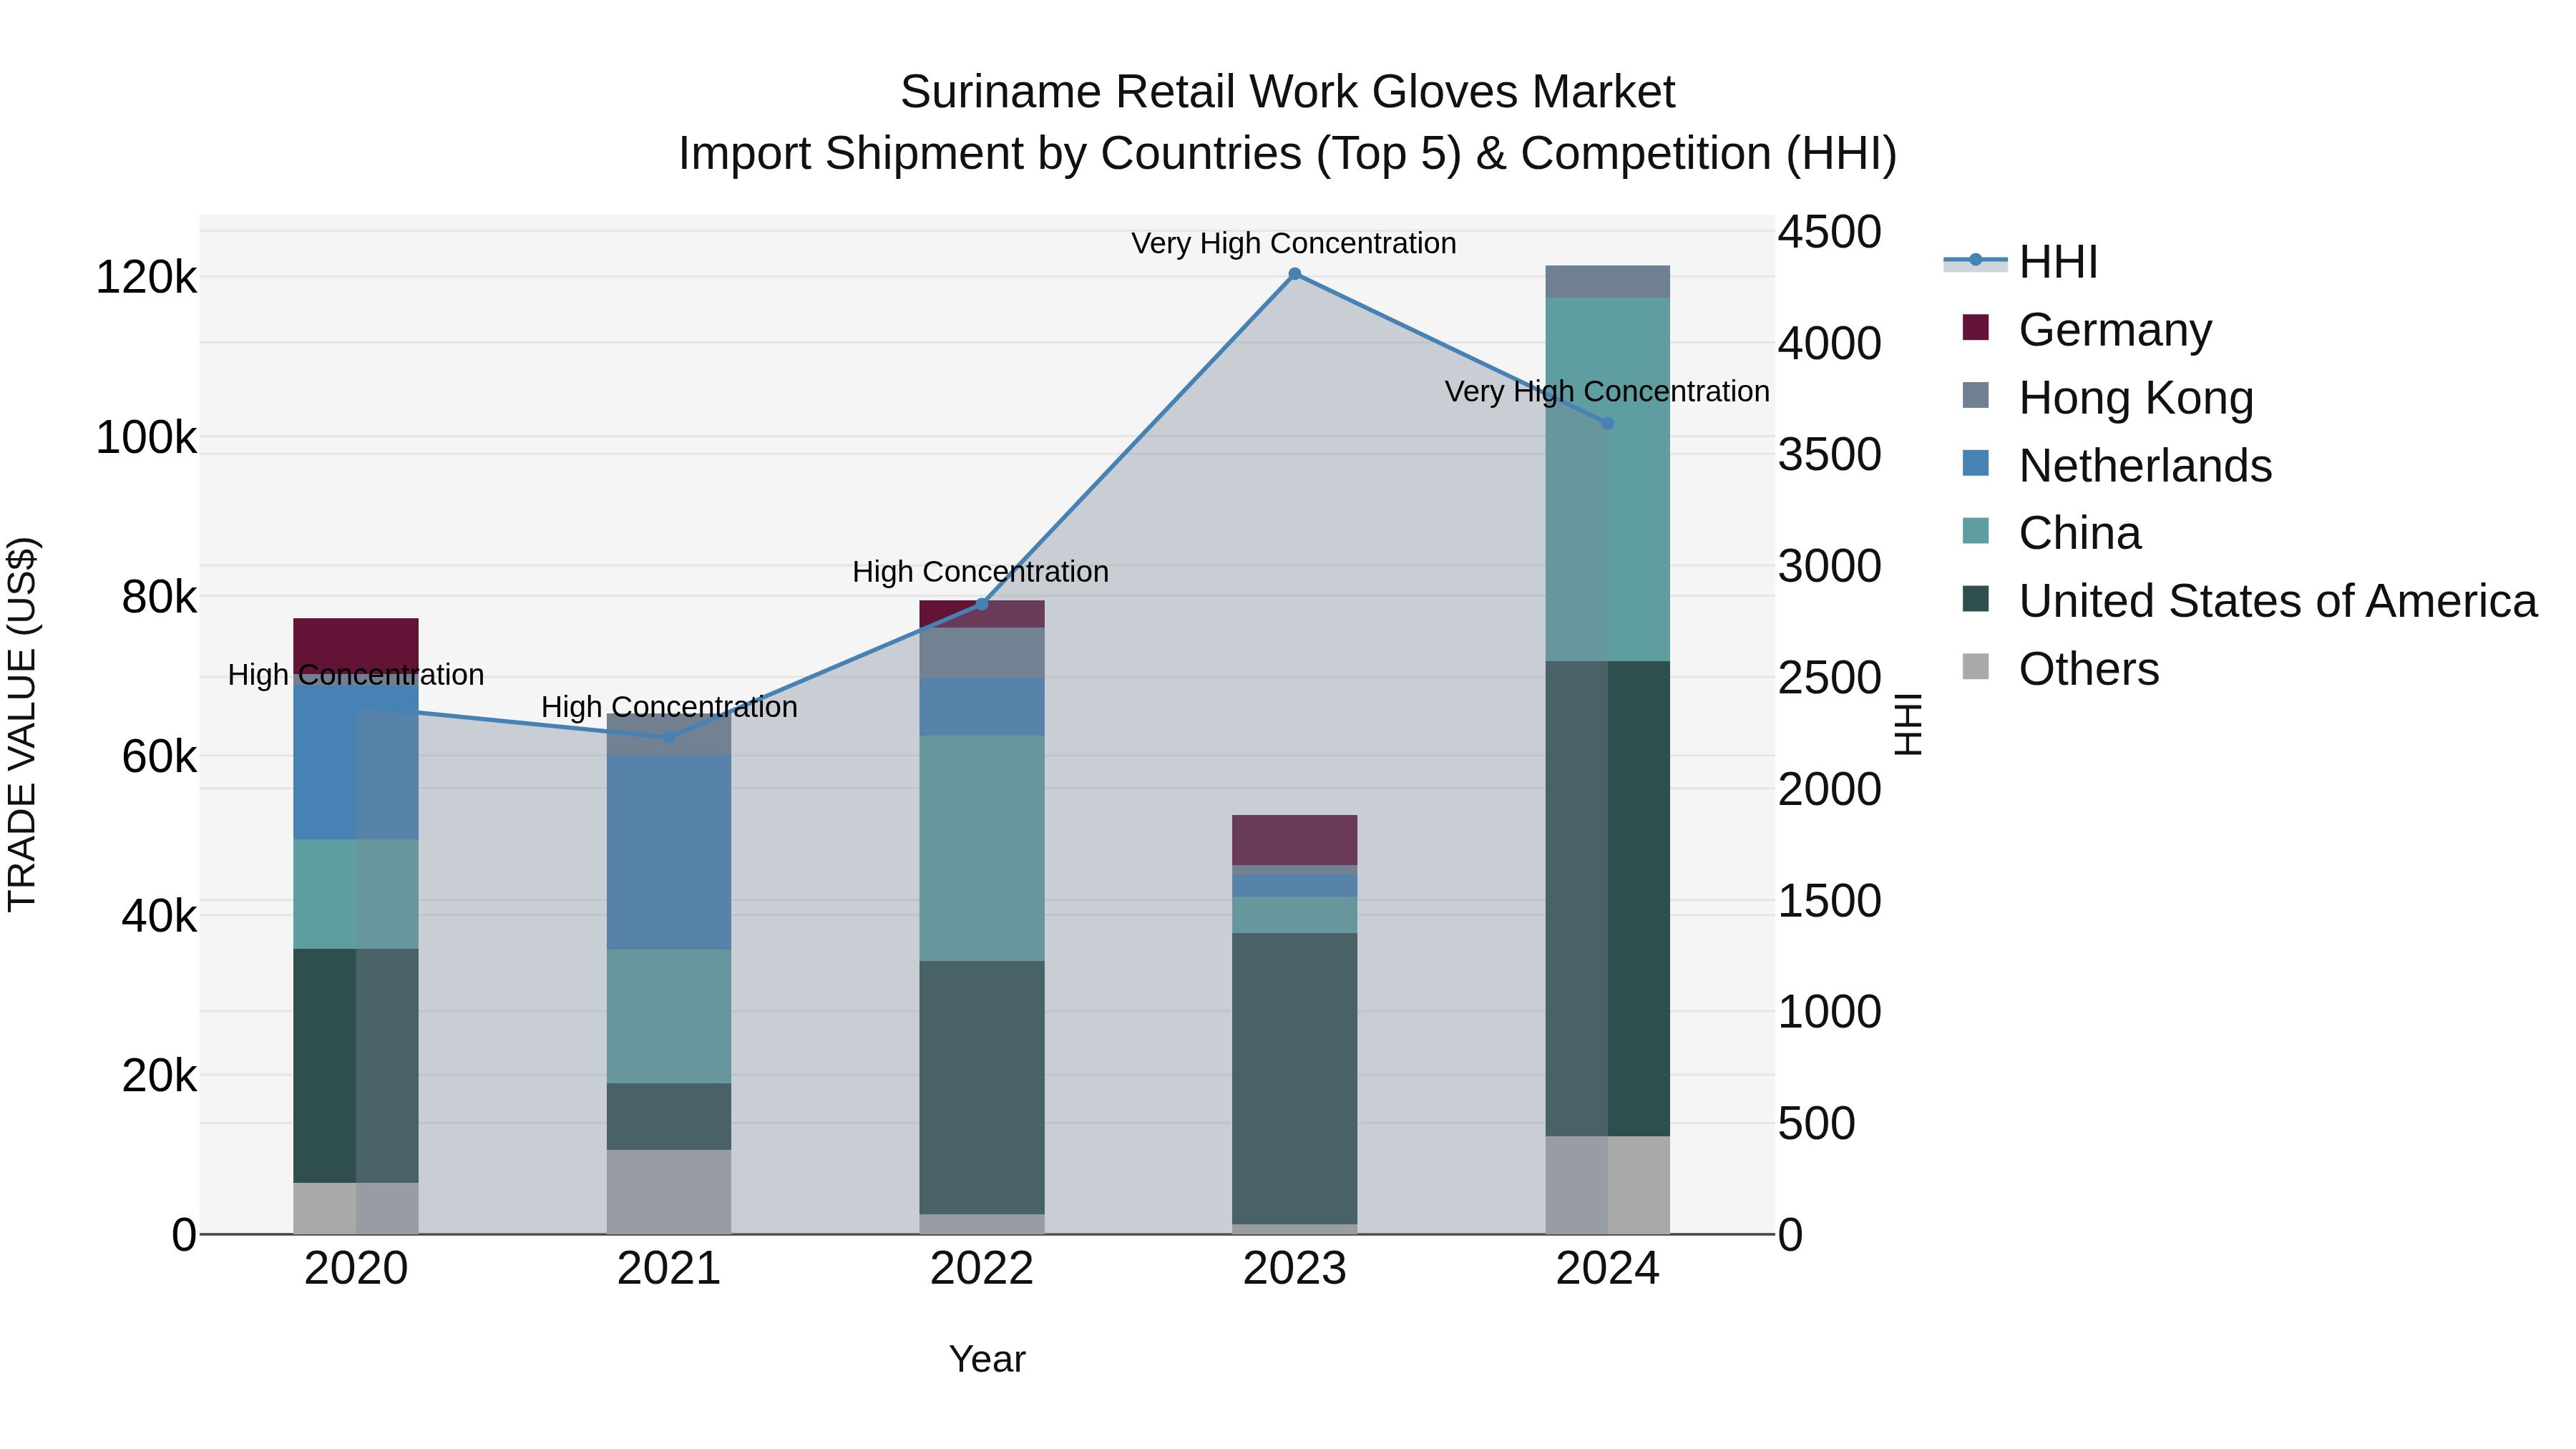Screen dimensions: 2576x1449
Task: Click the Germany maroon legend swatch
Action: (x=1976, y=327)
